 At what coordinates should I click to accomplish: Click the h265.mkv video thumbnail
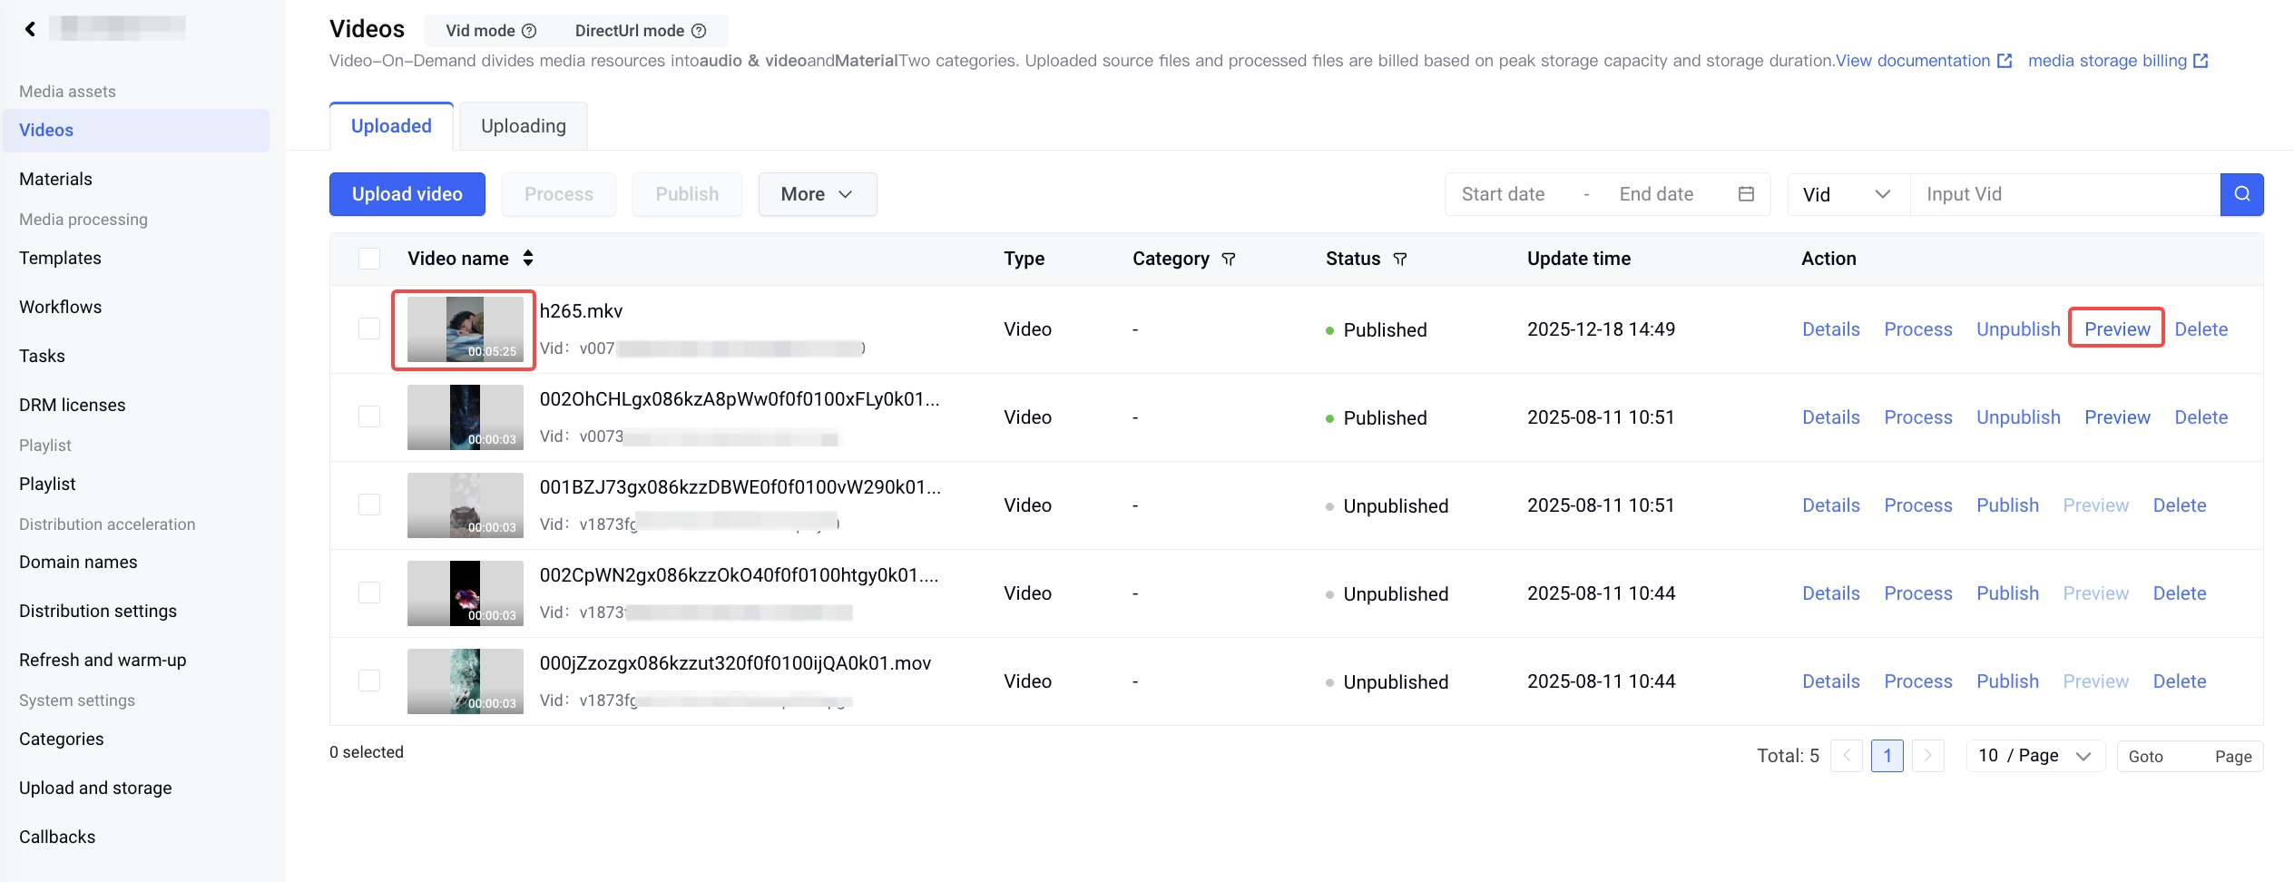465,329
